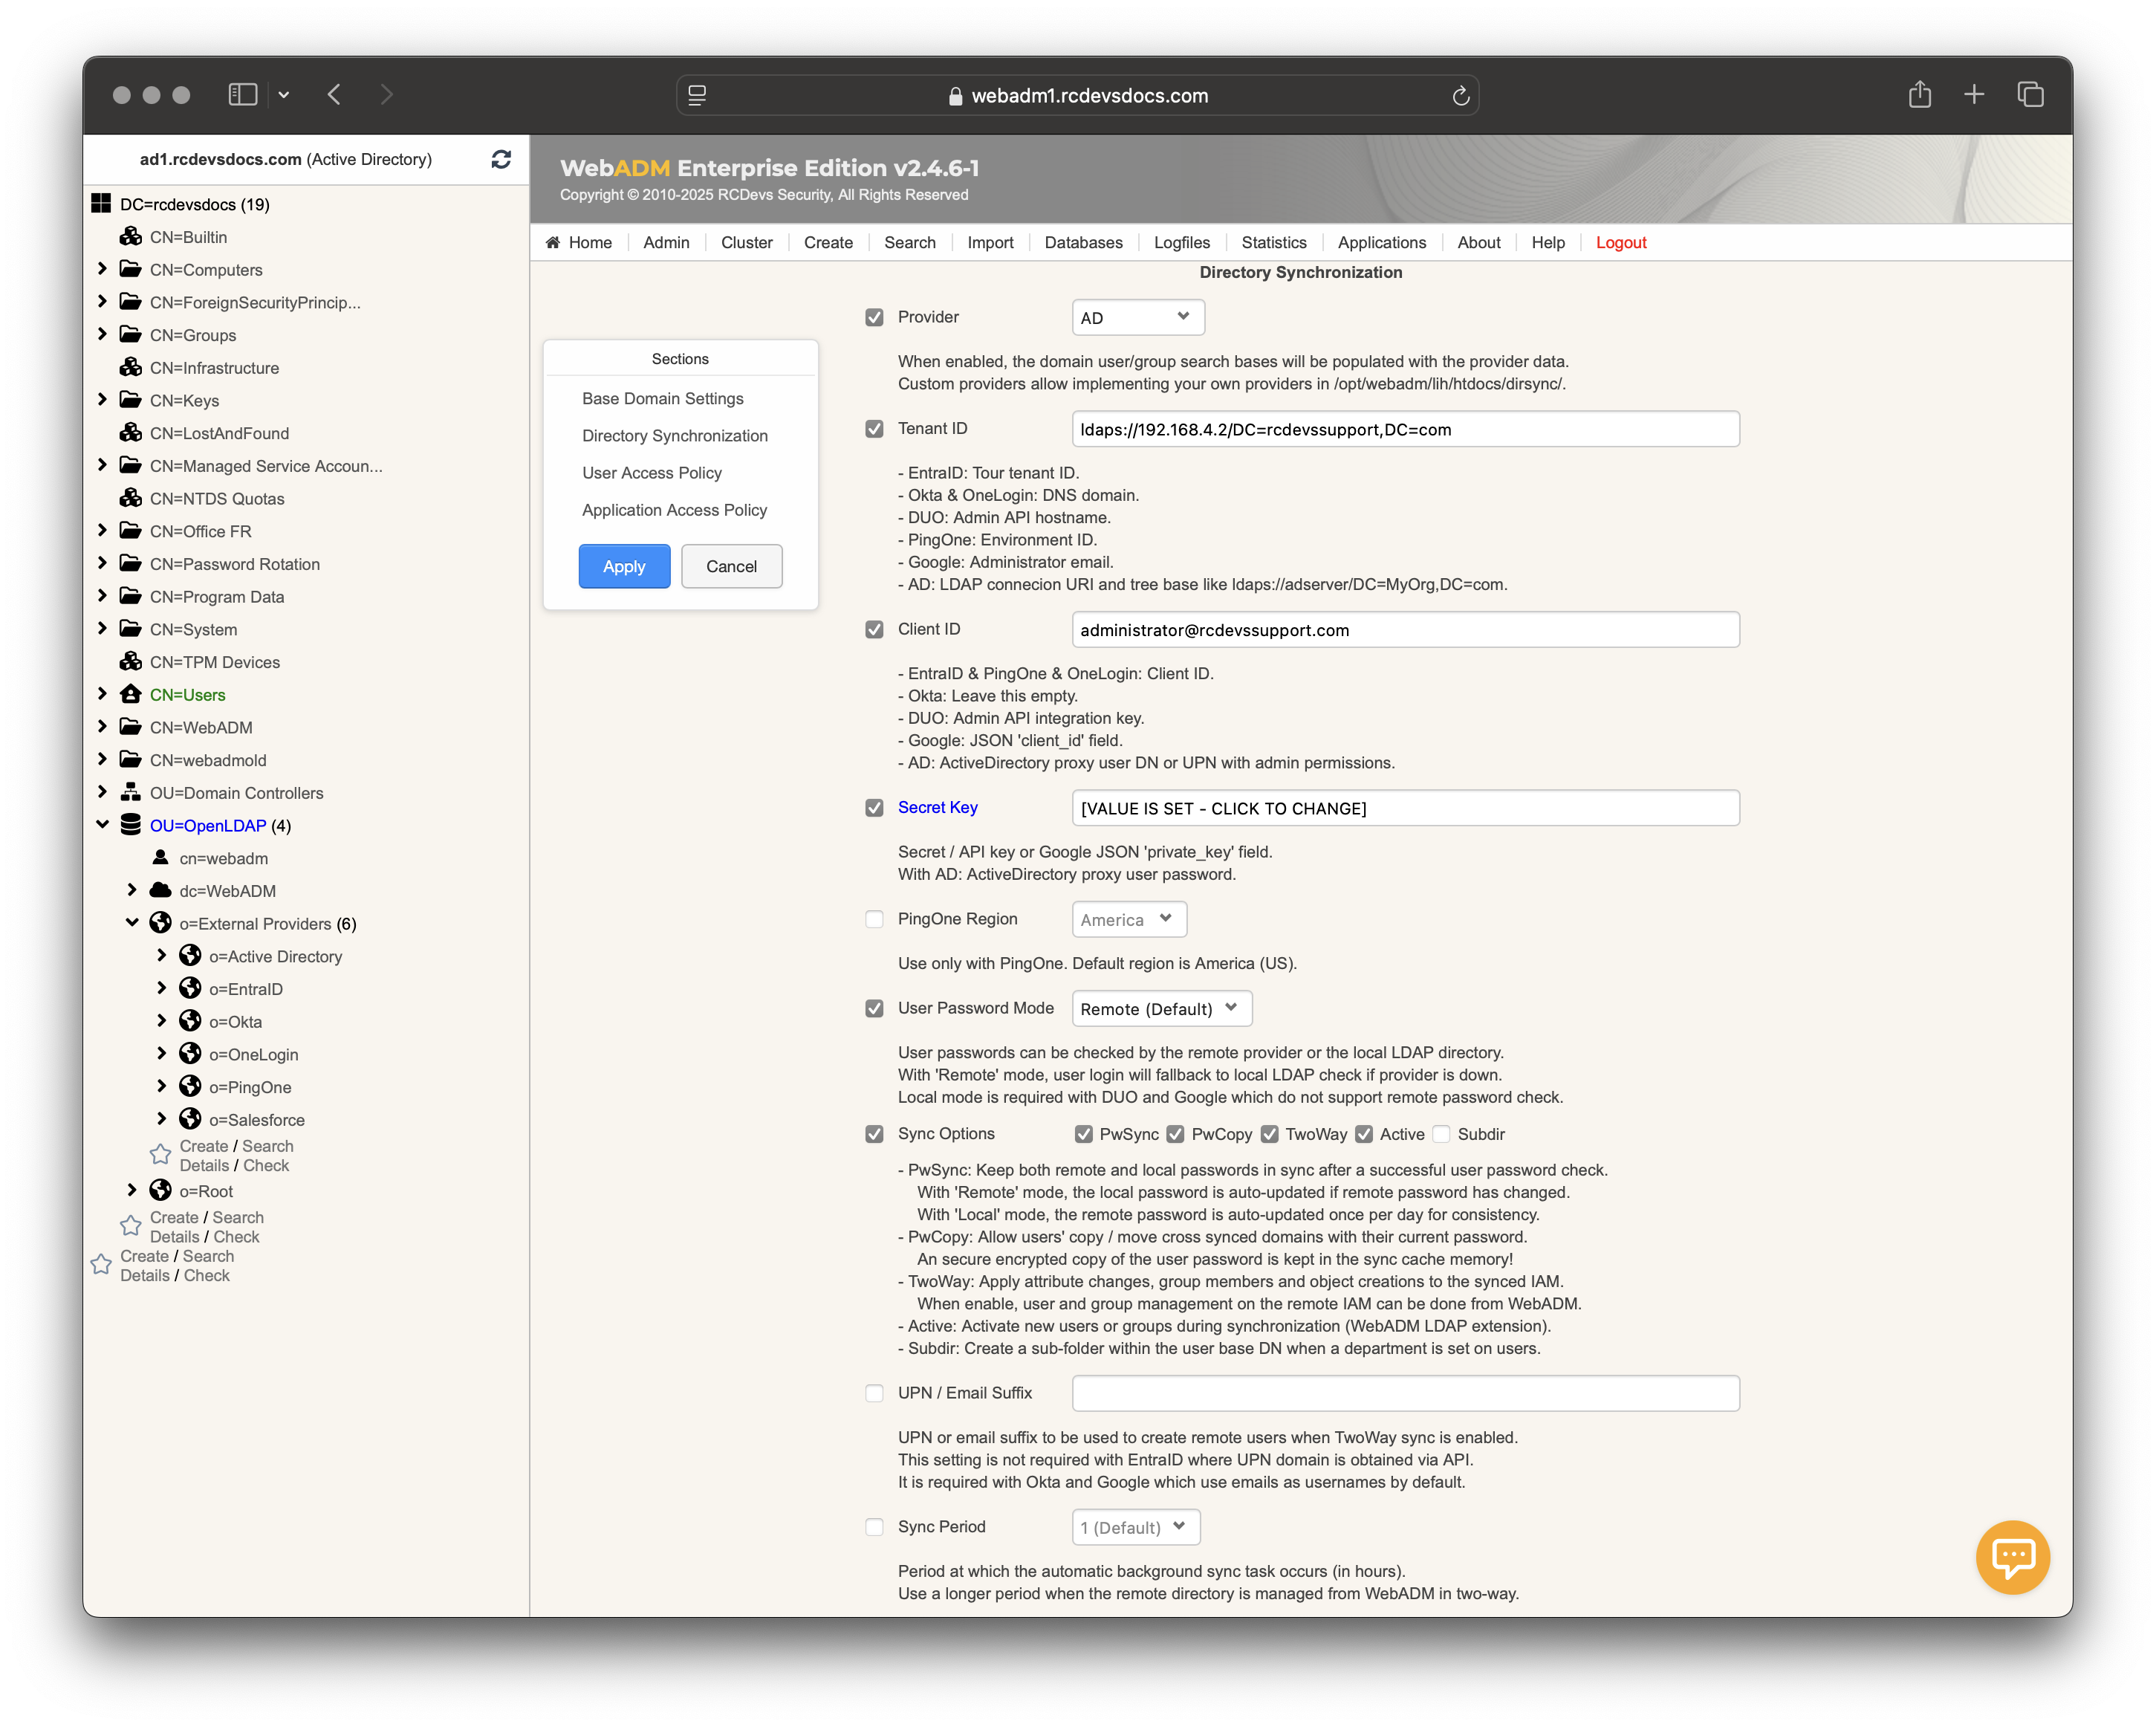This screenshot has height=1727, width=2156.
Task: Expand the CN=WebADM tree node
Action: point(102,726)
